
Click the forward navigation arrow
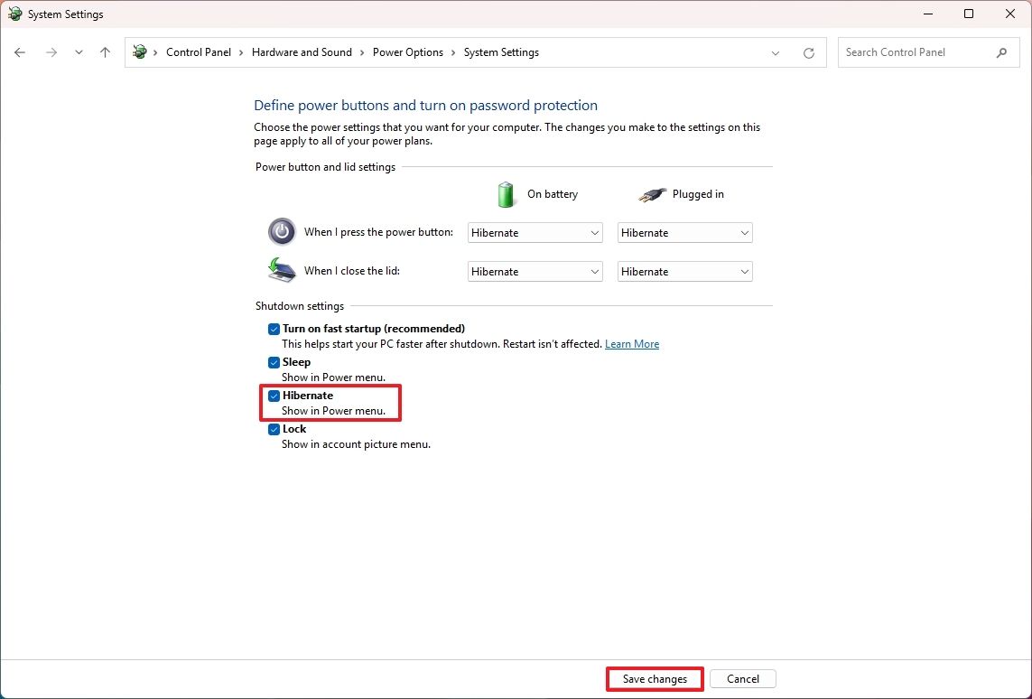tap(51, 52)
